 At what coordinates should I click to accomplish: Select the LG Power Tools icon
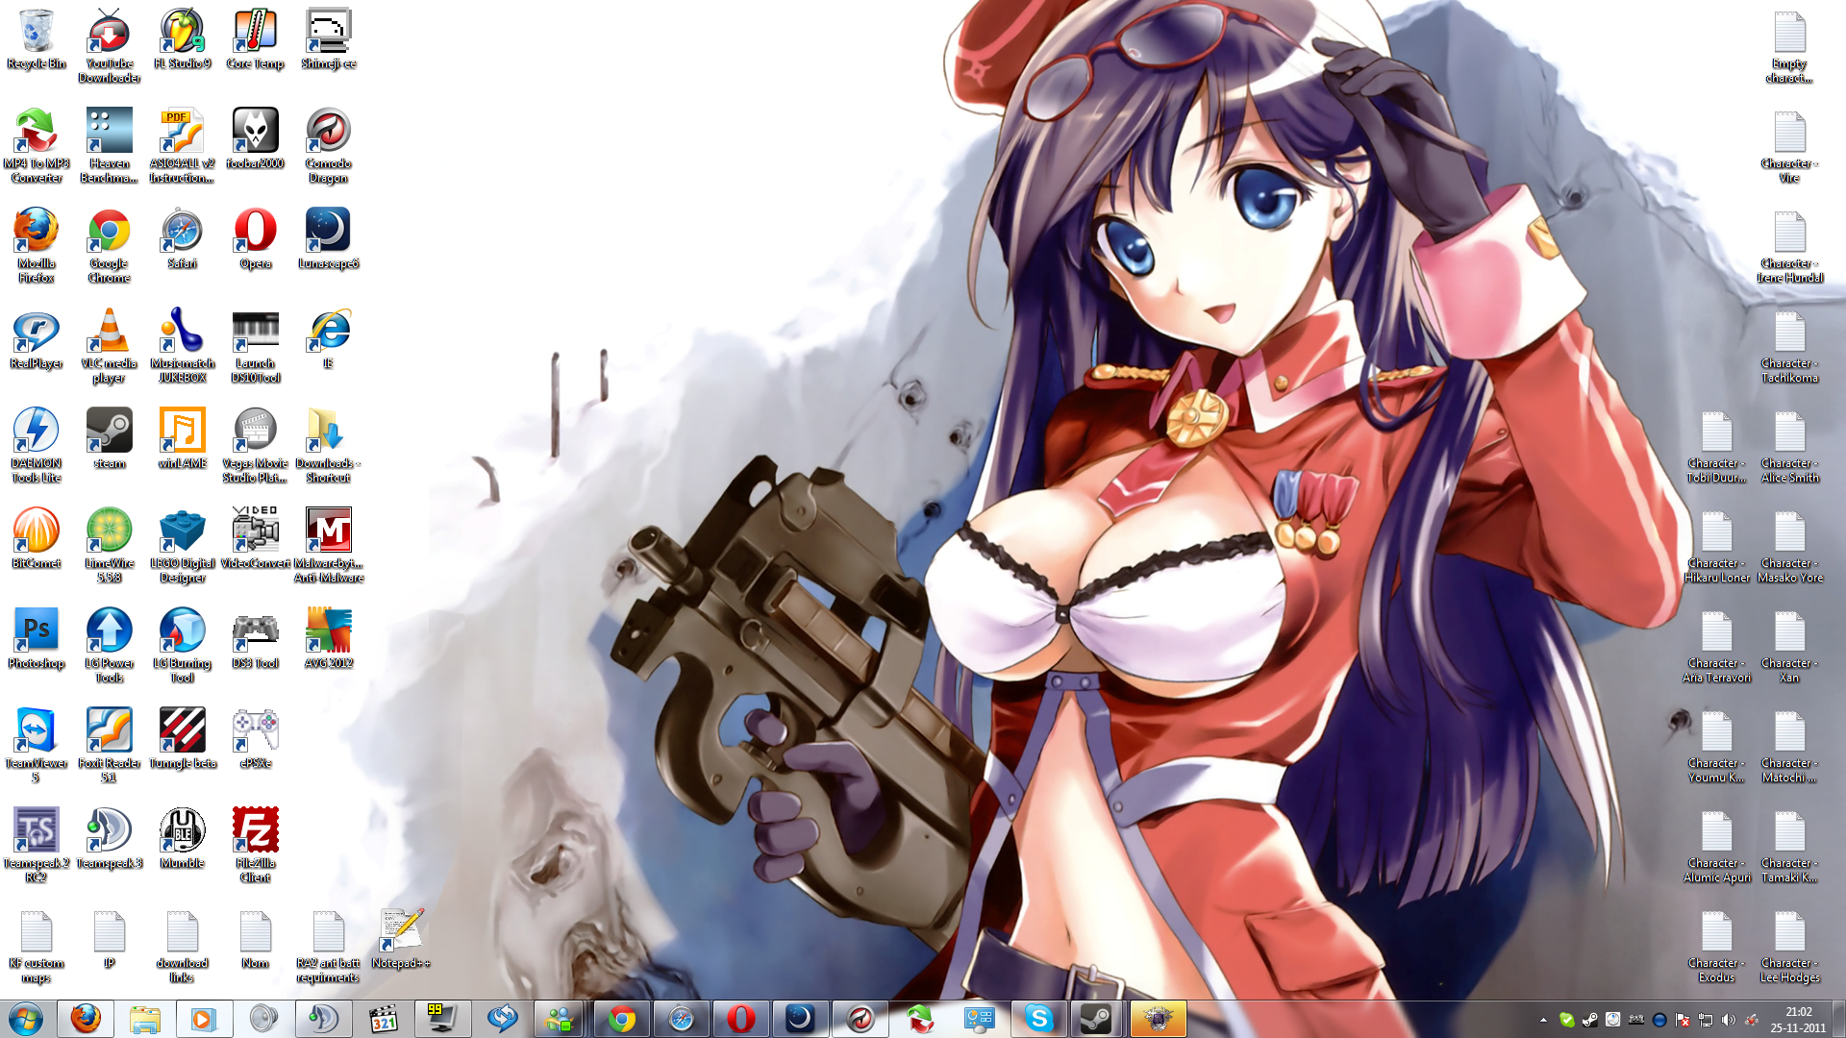pyautogui.click(x=110, y=646)
